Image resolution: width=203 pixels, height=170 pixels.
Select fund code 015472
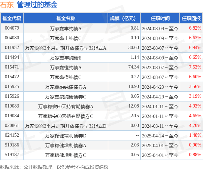12,77
